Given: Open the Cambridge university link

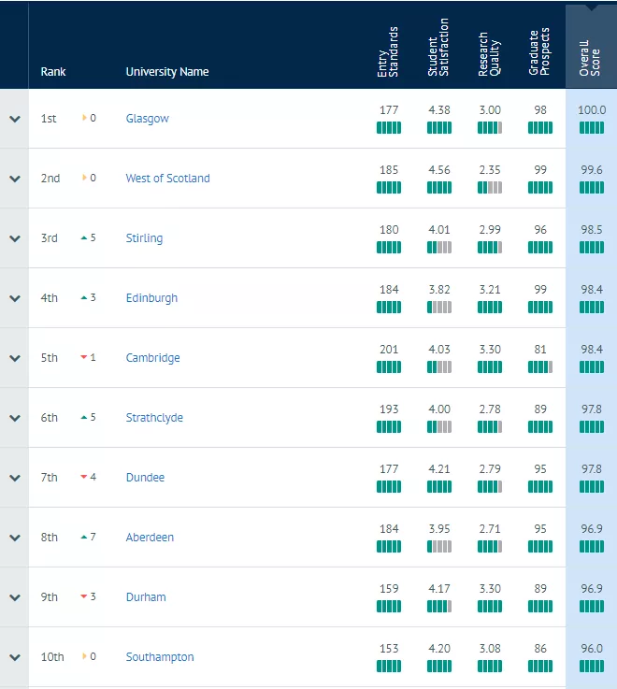Looking at the screenshot, I should click(x=153, y=358).
